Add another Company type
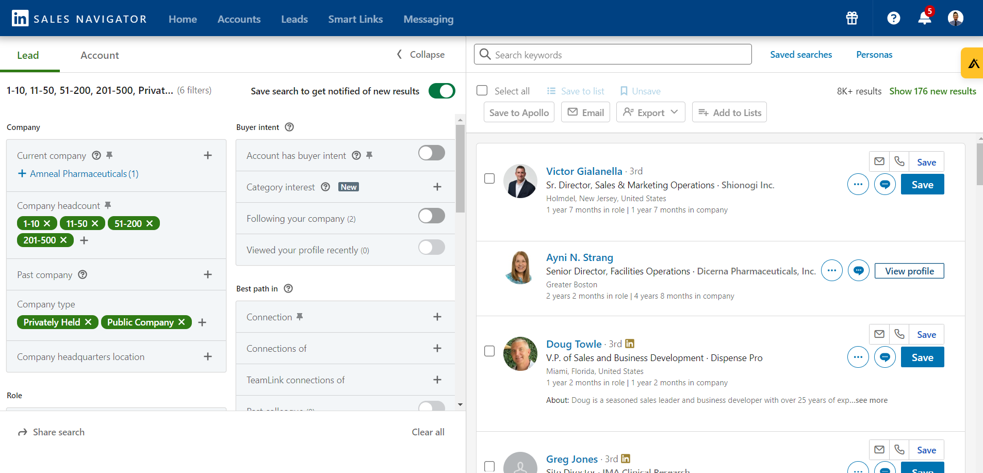 pos(202,322)
